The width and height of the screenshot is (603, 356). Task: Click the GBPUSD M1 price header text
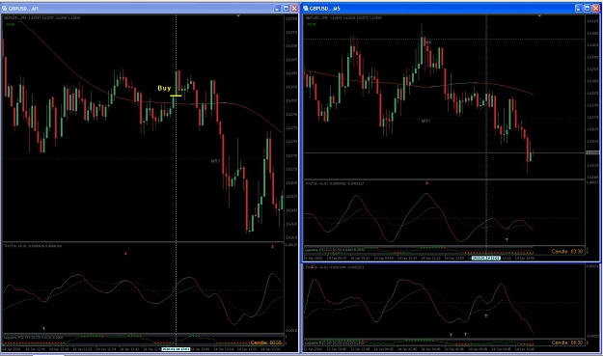tap(41, 17)
